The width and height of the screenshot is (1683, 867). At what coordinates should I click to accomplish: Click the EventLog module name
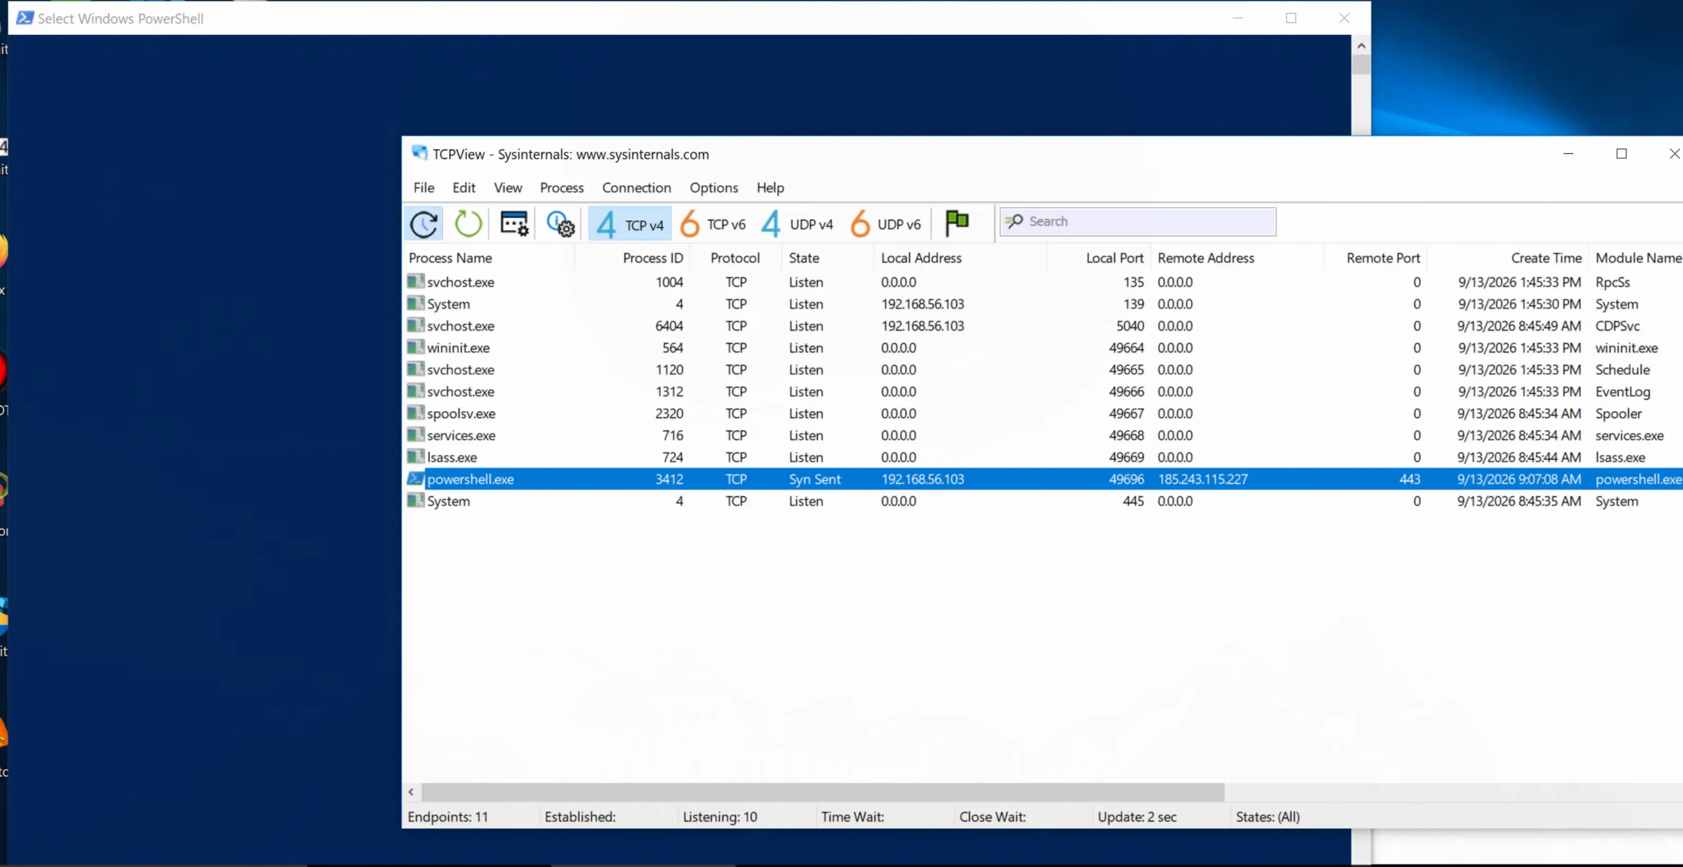(1623, 391)
